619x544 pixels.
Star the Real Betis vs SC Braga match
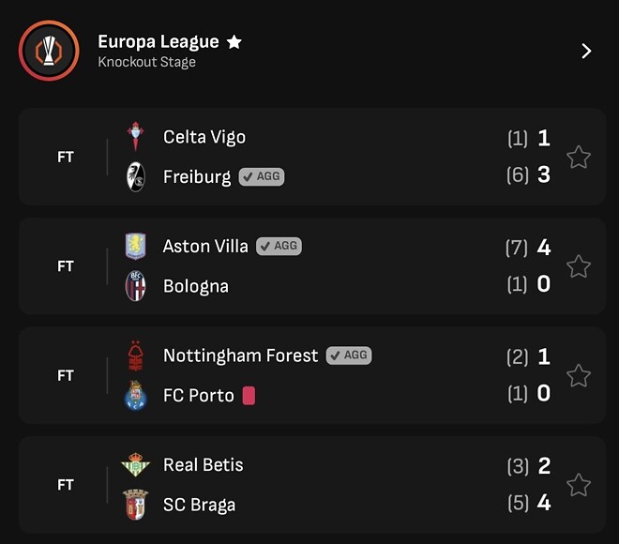579,485
